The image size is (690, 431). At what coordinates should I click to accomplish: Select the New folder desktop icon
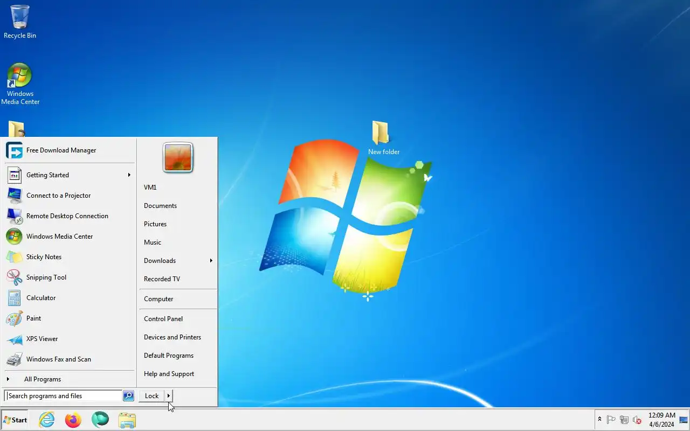point(383,138)
